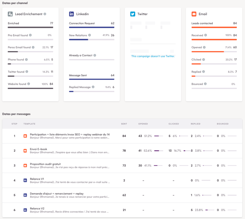
Task: Show info for Twitter found
Action: 27,72
